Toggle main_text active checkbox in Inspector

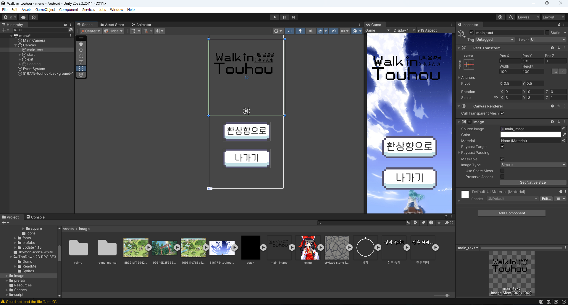tap(472, 33)
